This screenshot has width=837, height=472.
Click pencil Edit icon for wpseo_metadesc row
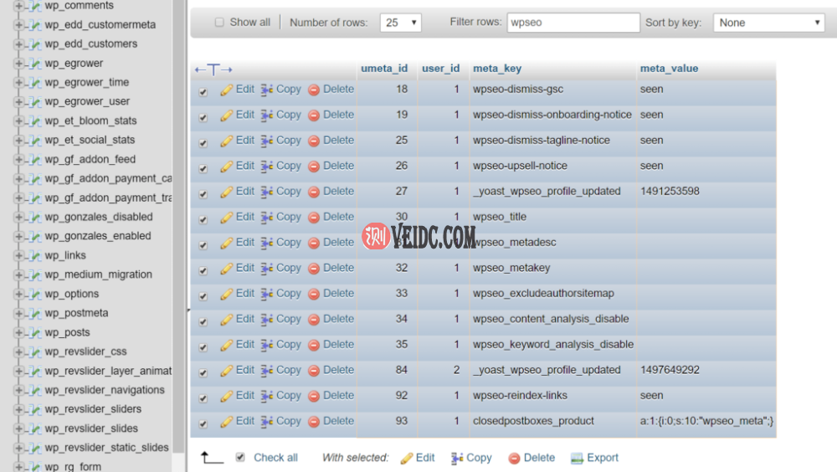coord(226,243)
